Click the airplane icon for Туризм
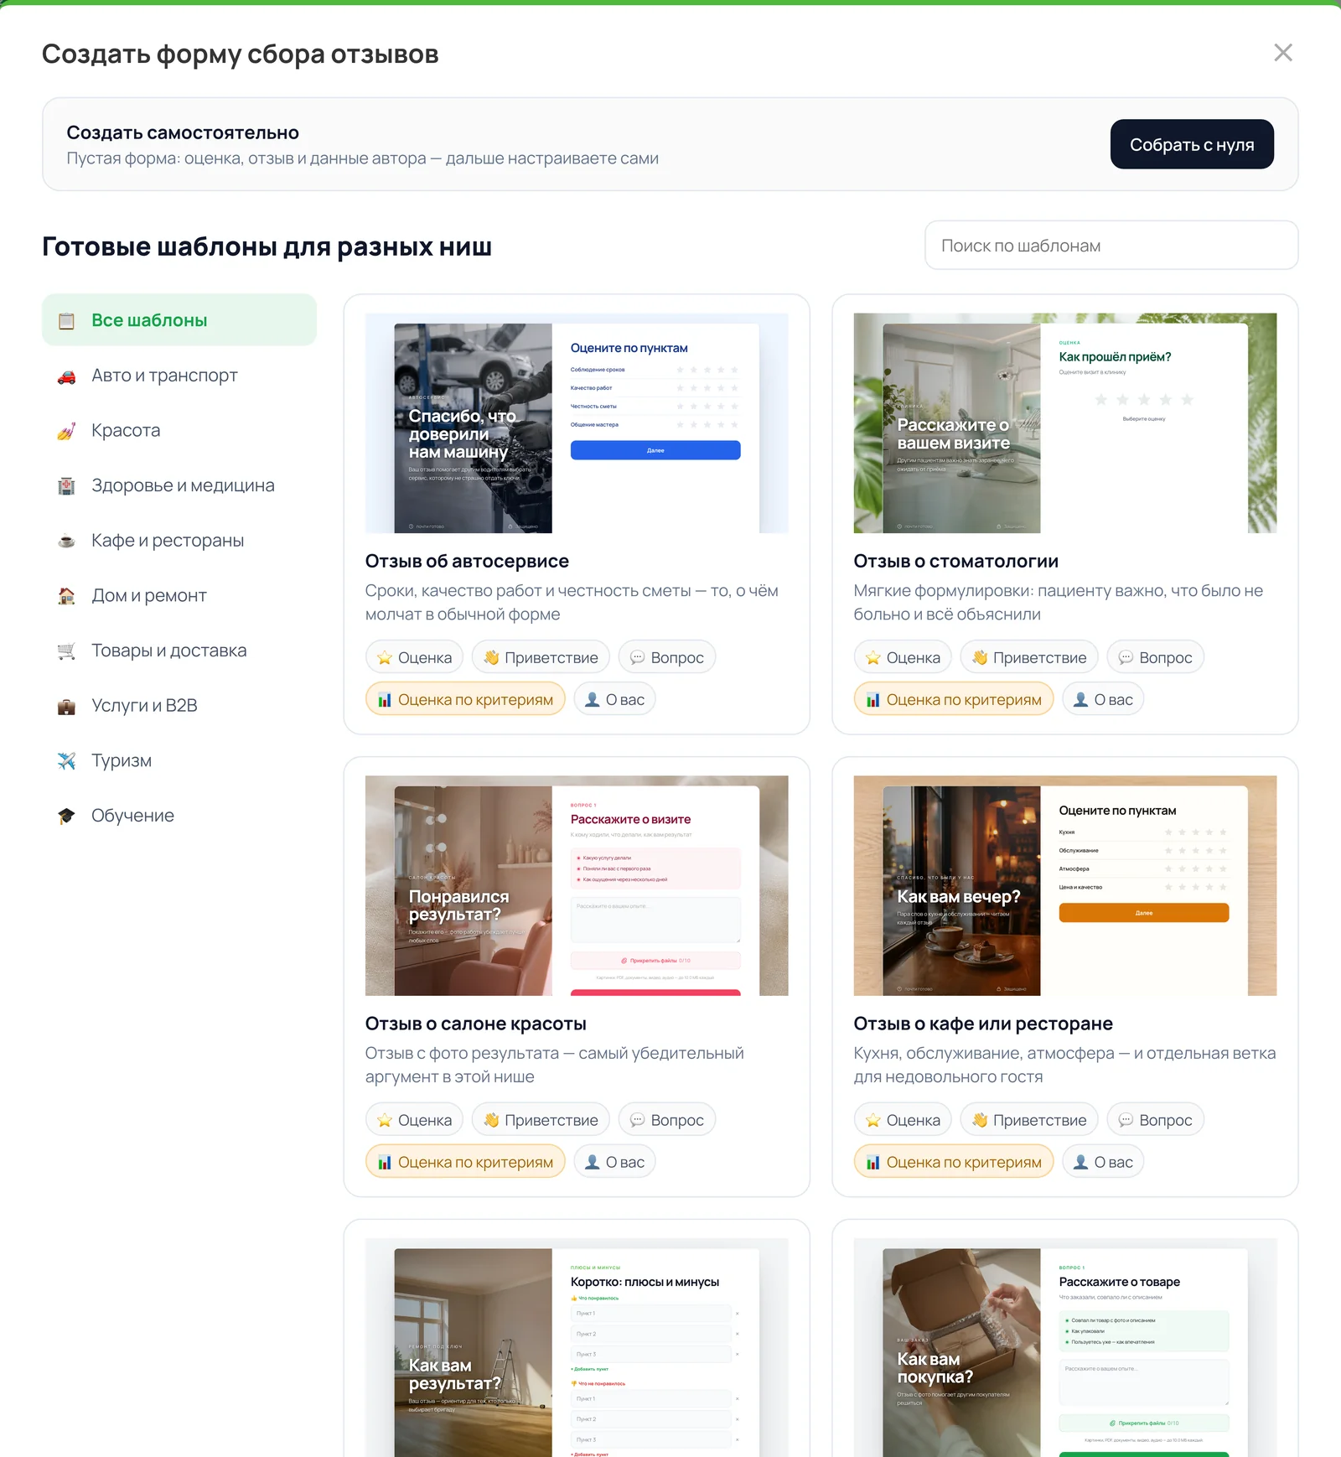 66,761
